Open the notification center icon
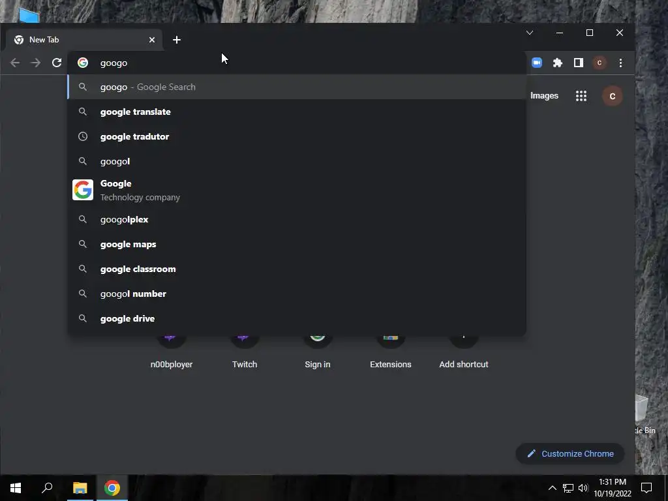This screenshot has height=501, width=668. 646,488
